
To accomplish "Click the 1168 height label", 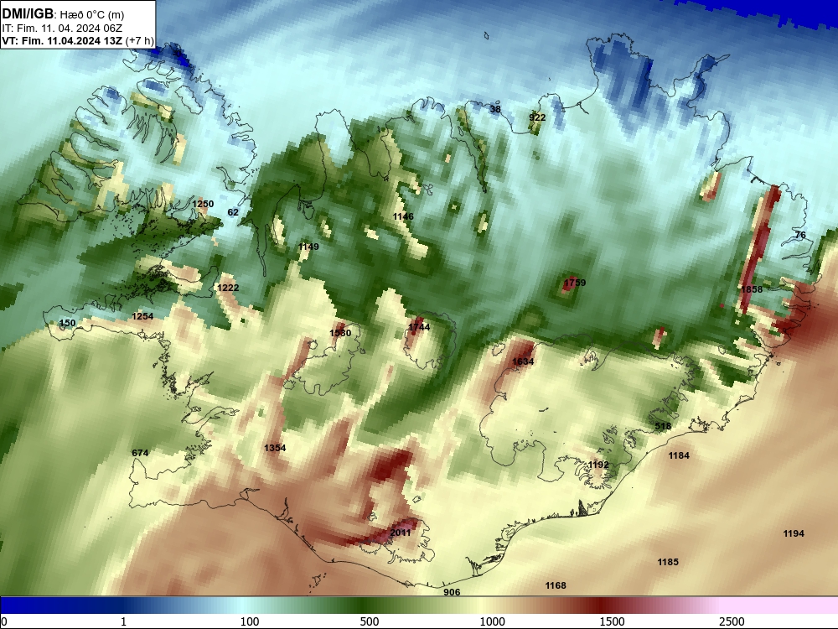I will (x=556, y=585).
